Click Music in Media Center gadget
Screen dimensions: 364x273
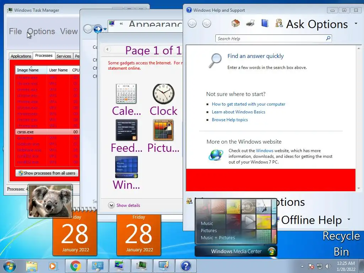(207, 223)
